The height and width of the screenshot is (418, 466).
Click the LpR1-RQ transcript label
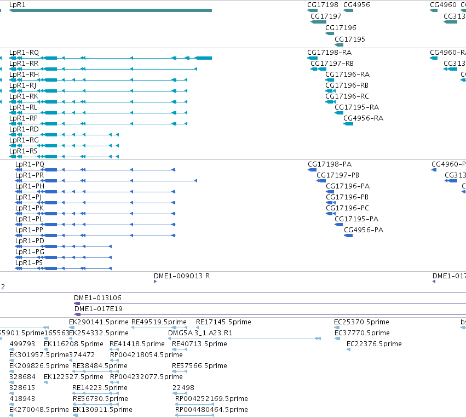tap(24, 53)
